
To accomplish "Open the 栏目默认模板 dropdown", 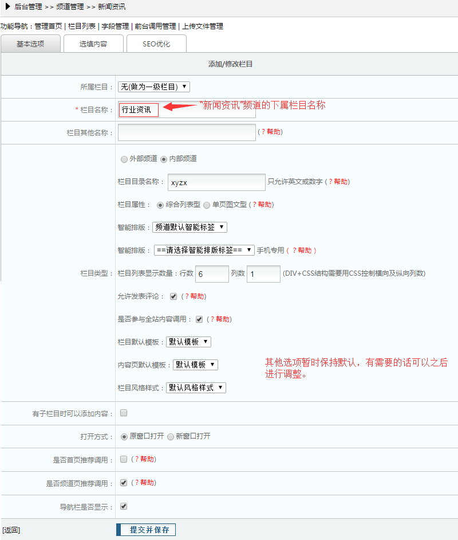I will tap(188, 342).
